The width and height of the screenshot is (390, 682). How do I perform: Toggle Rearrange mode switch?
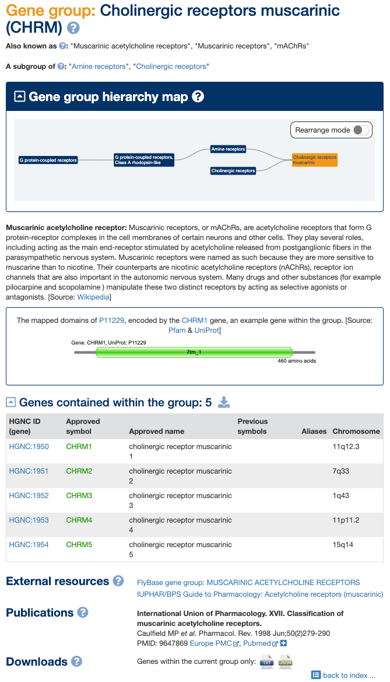pos(361,130)
